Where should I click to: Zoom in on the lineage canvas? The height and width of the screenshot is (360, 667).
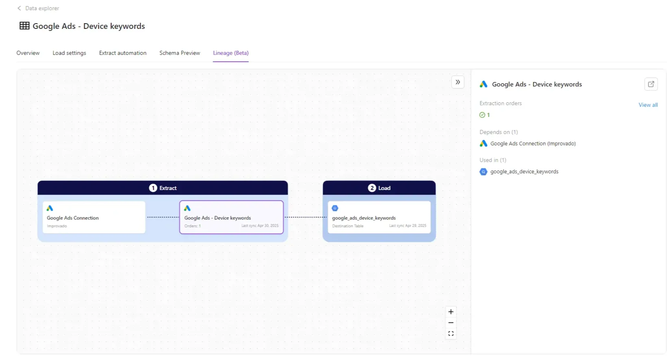pos(451,312)
